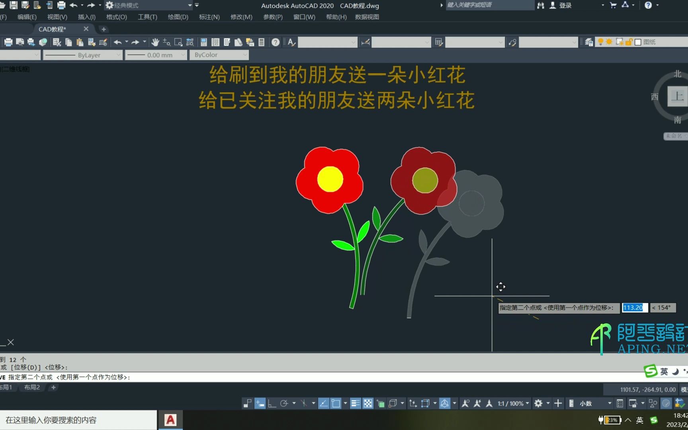Add a new layout with the plus button
The width and height of the screenshot is (688, 430).
pos(53,387)
